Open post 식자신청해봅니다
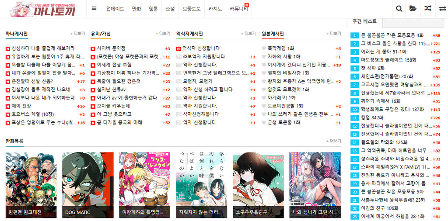448x221 pixels. pyautogui.click(x=201, y=114)
